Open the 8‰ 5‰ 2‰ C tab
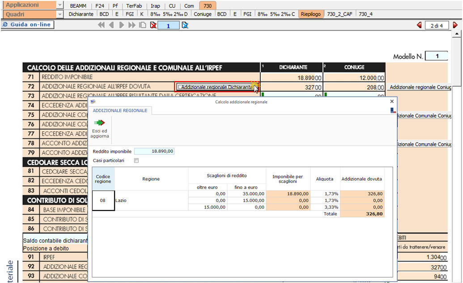Image resolution: width=463 pixels, height=283 pixels. click(x=276, y=14)
